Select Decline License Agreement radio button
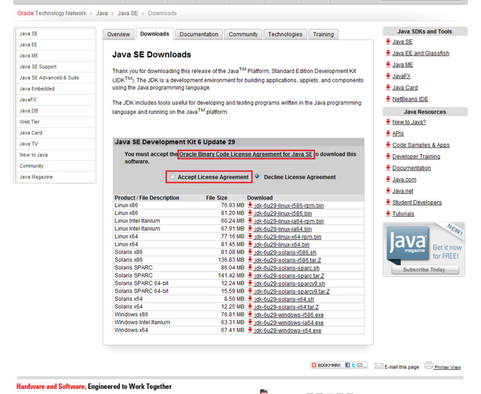The height and width of the screenshot is (394, 481). coord(257,177)
